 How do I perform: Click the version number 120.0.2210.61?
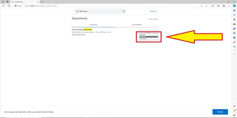click(153, 19)
